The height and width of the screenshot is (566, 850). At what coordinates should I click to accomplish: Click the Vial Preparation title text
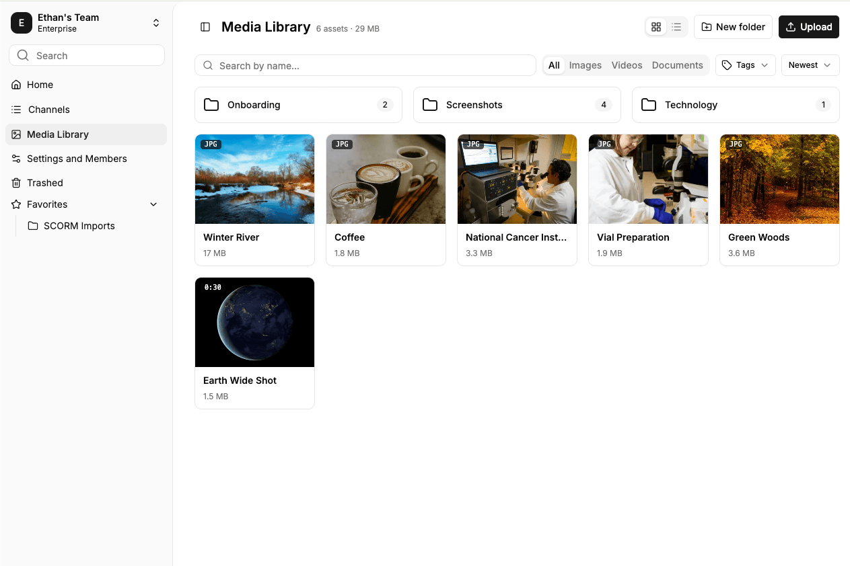point(633,237)
